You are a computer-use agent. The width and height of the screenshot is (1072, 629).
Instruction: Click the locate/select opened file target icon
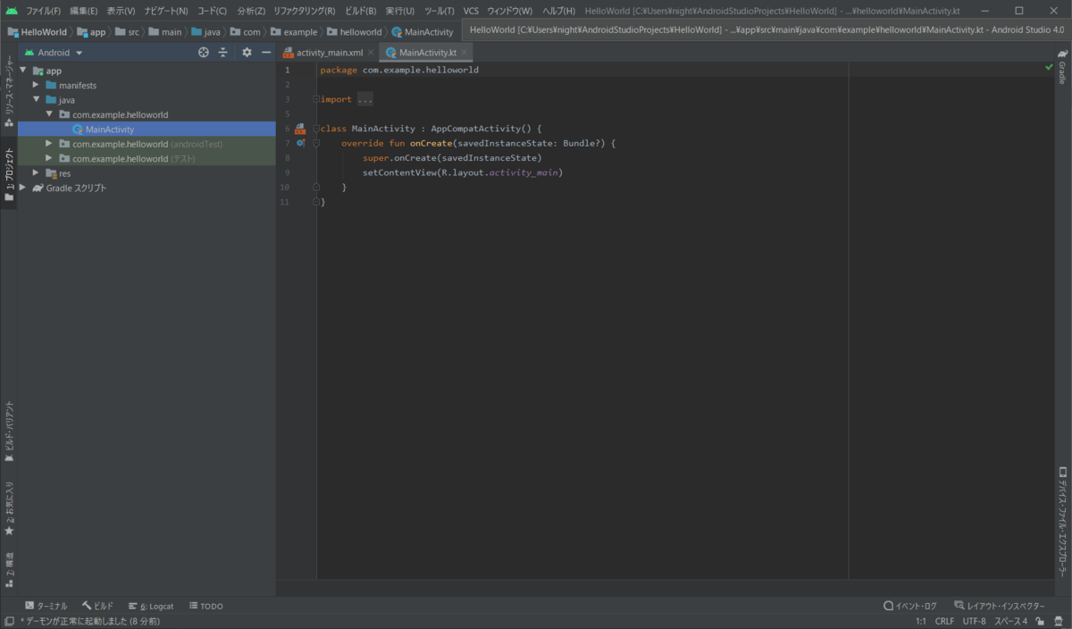(204, 53)
